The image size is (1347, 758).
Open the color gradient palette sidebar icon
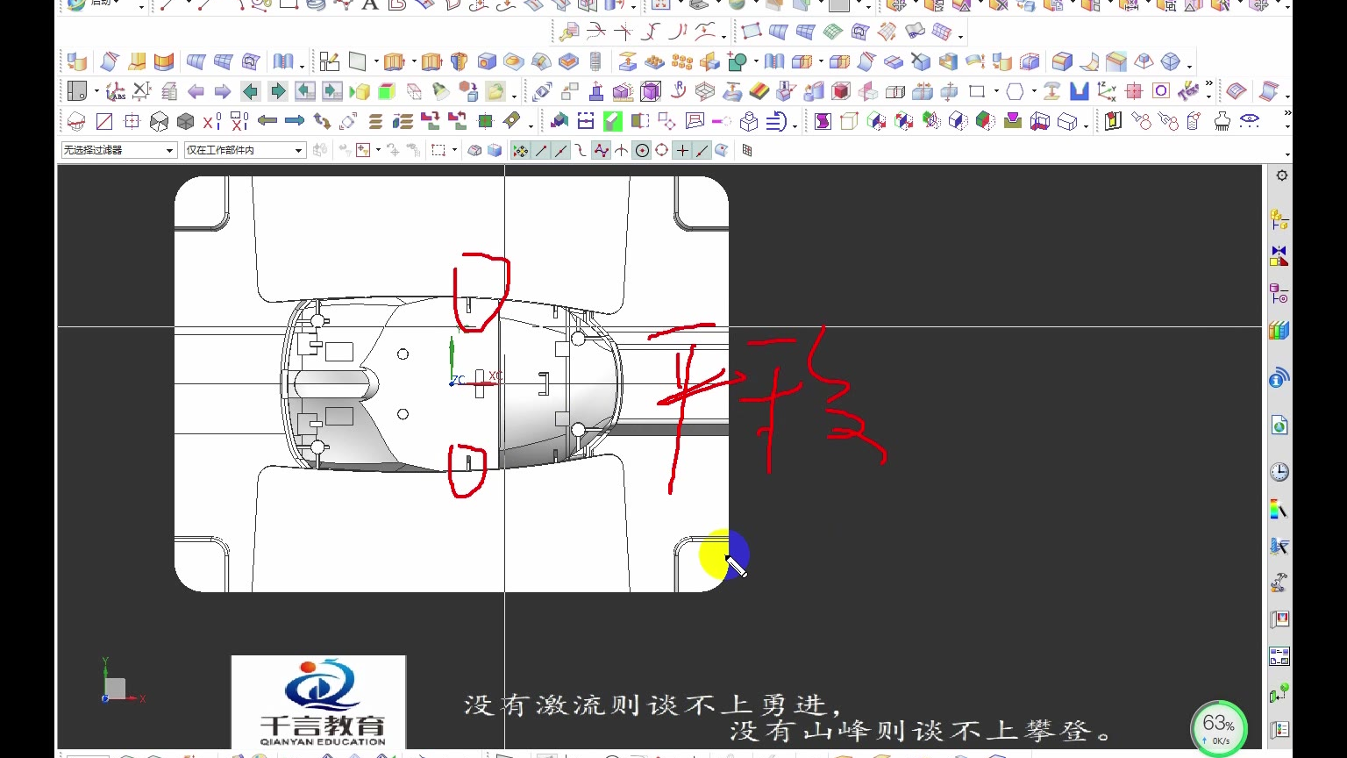tap(1279, 509)
